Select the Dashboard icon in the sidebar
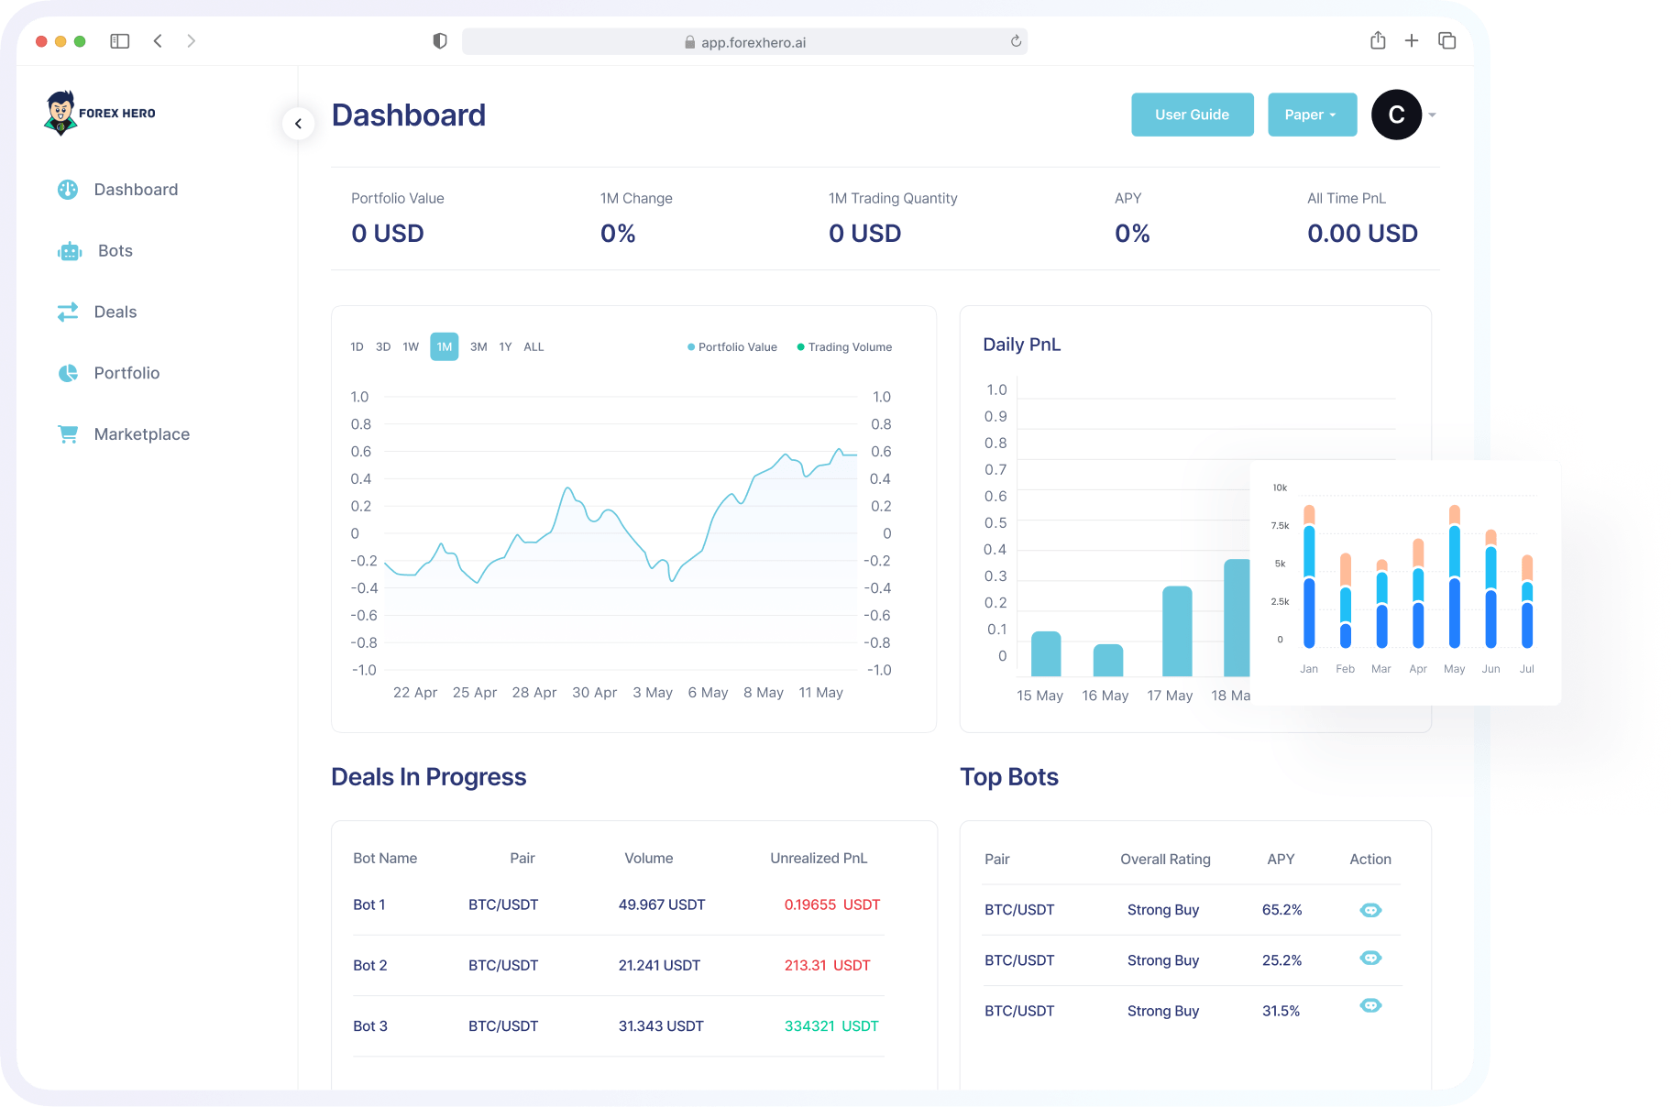Image resolution: width=1672 pixels, height=1107 pixels. coord(67,189)
